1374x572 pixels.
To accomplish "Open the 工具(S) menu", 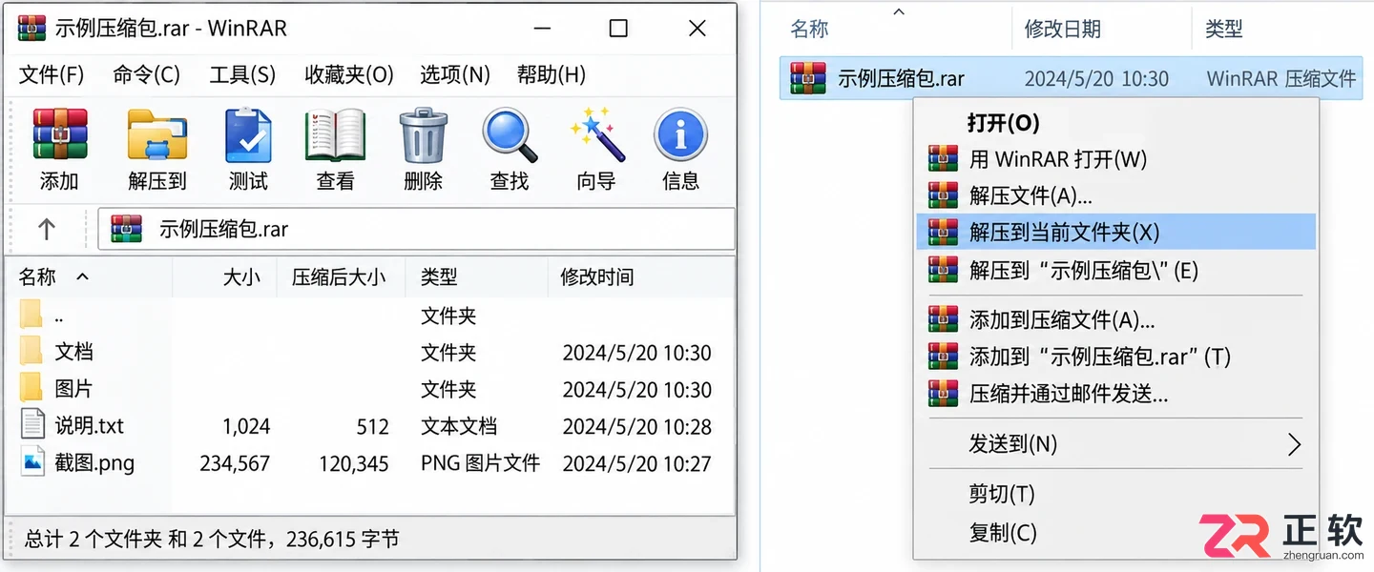I will [242, 74].
